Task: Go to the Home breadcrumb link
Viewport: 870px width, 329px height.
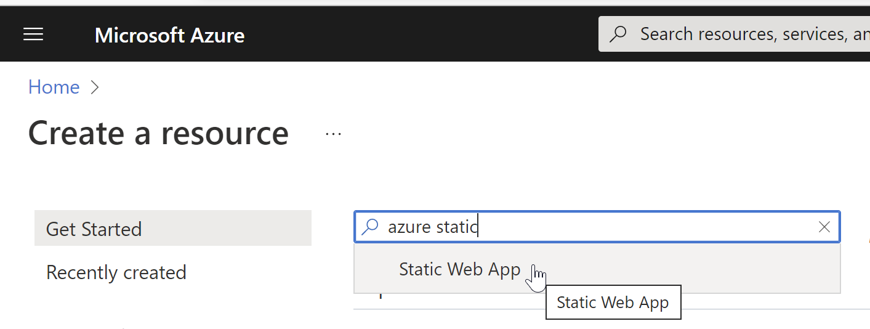Action: tap(54, 87)
